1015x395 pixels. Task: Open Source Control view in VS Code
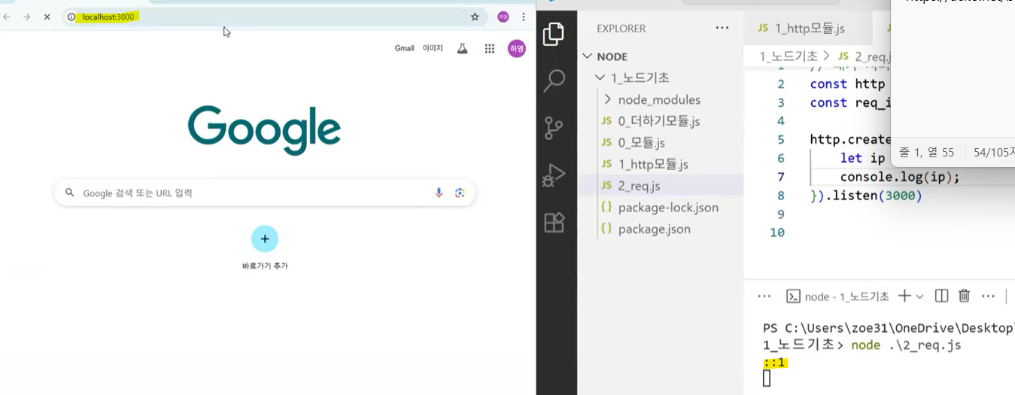click(x=554, y=129)
